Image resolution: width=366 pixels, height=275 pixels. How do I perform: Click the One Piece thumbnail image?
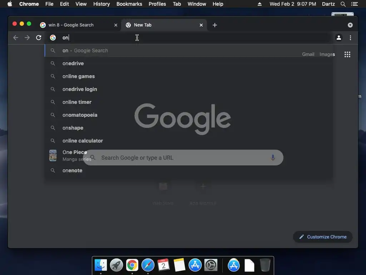point(53,155)
